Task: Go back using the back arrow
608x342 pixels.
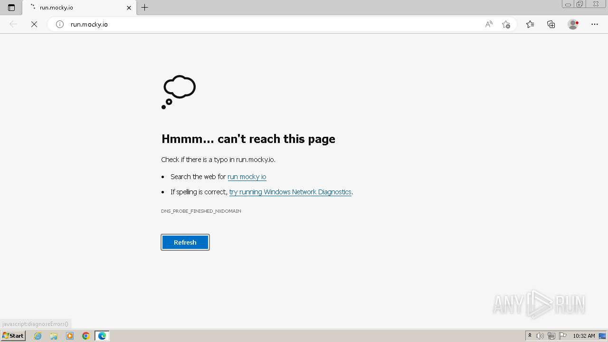Action: point(13,24)
